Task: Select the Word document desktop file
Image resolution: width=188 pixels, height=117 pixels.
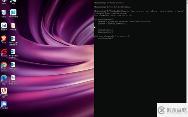Action: tap(13, 54)
